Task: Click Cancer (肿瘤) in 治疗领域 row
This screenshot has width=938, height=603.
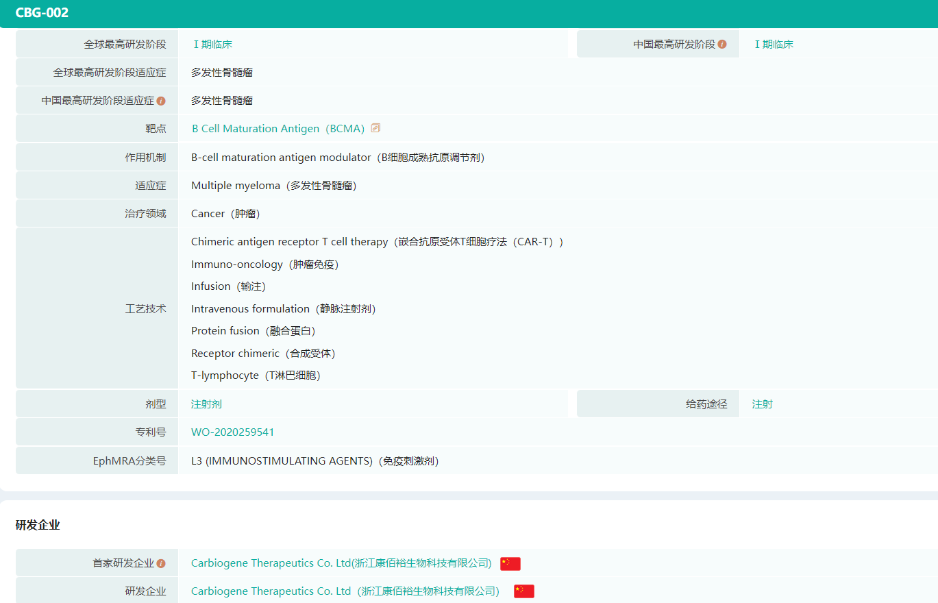Action: (225, 214)
